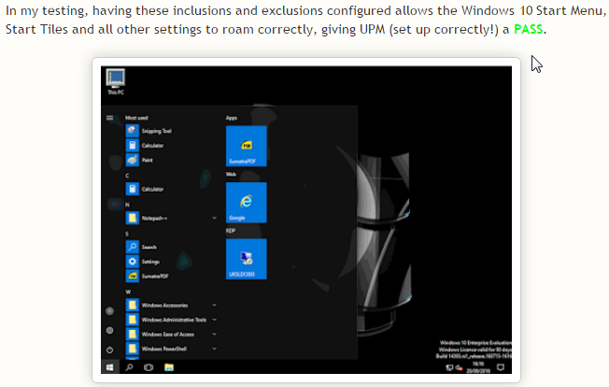This screenshot has width=609, height=387.
Task: Open Task View on the taskbar
Action: pos(149,367)
